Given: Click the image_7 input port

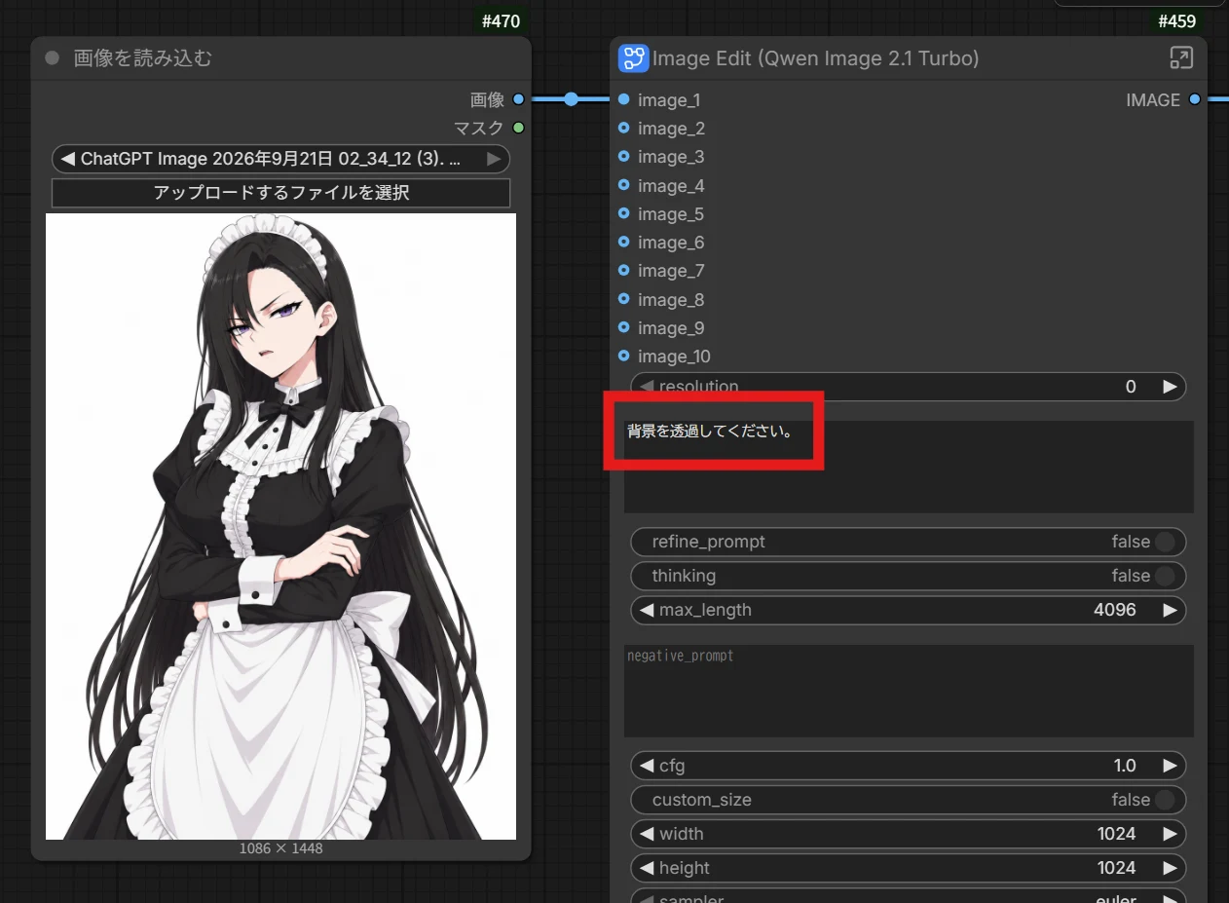Looking at the screenshot, I should click(624, 270).
